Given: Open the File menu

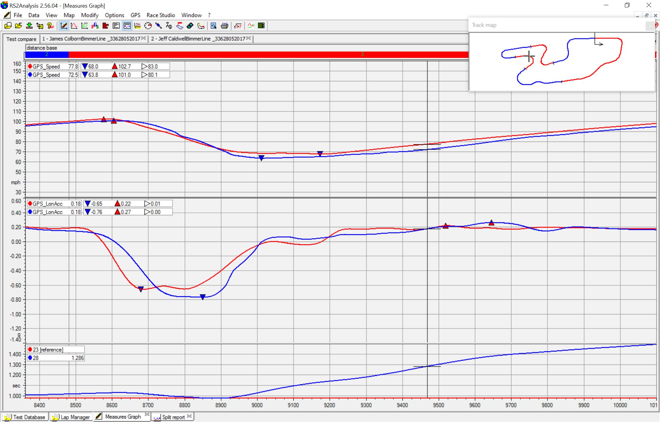Looking at the screenshot, I should [x=18, y=15].
